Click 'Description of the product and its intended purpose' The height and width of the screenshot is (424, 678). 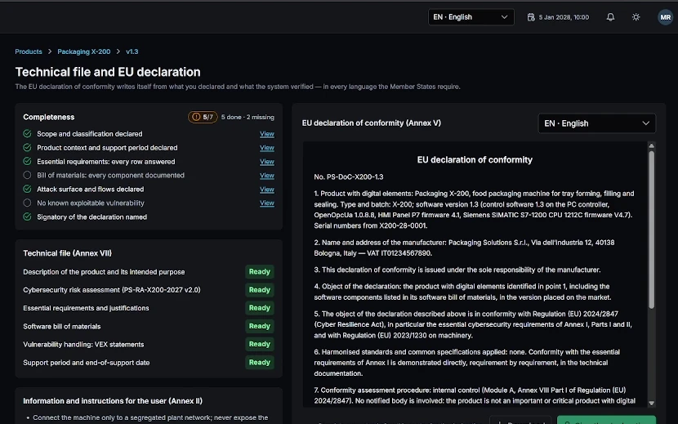pyautogui.click(x=104, y=272)
